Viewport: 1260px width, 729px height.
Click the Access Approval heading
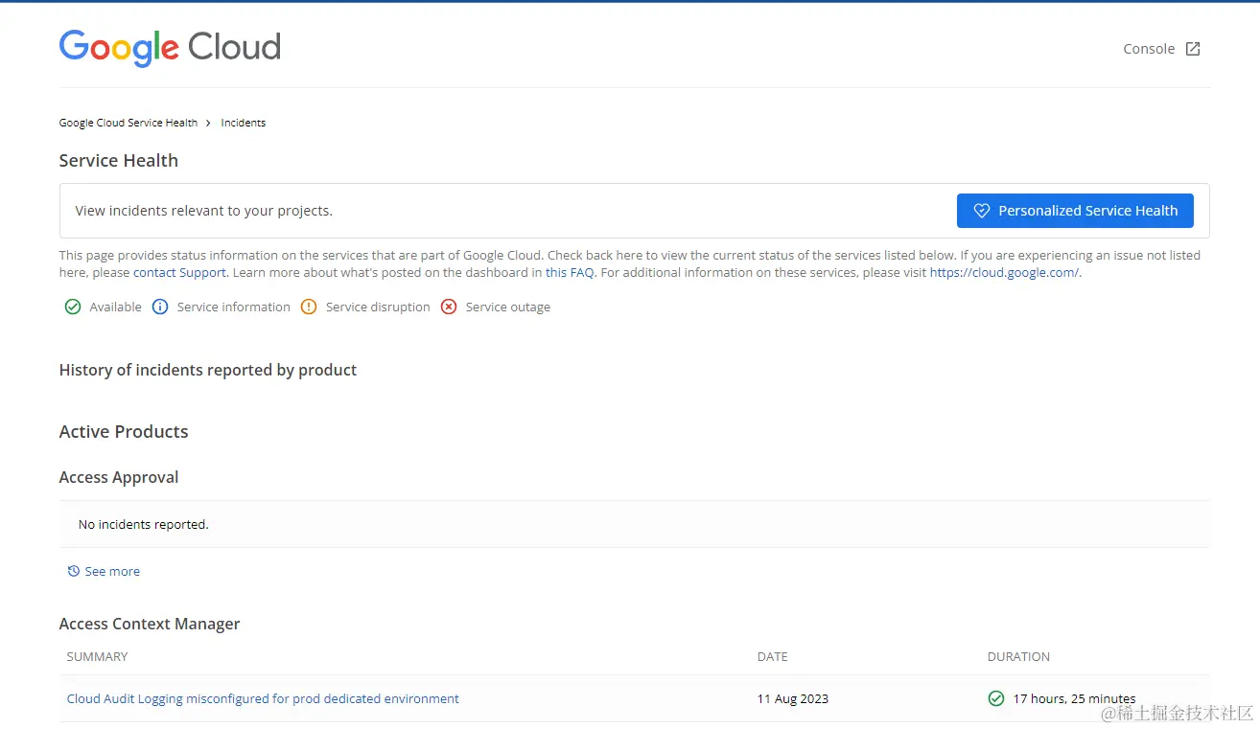[x=119, y=477]
